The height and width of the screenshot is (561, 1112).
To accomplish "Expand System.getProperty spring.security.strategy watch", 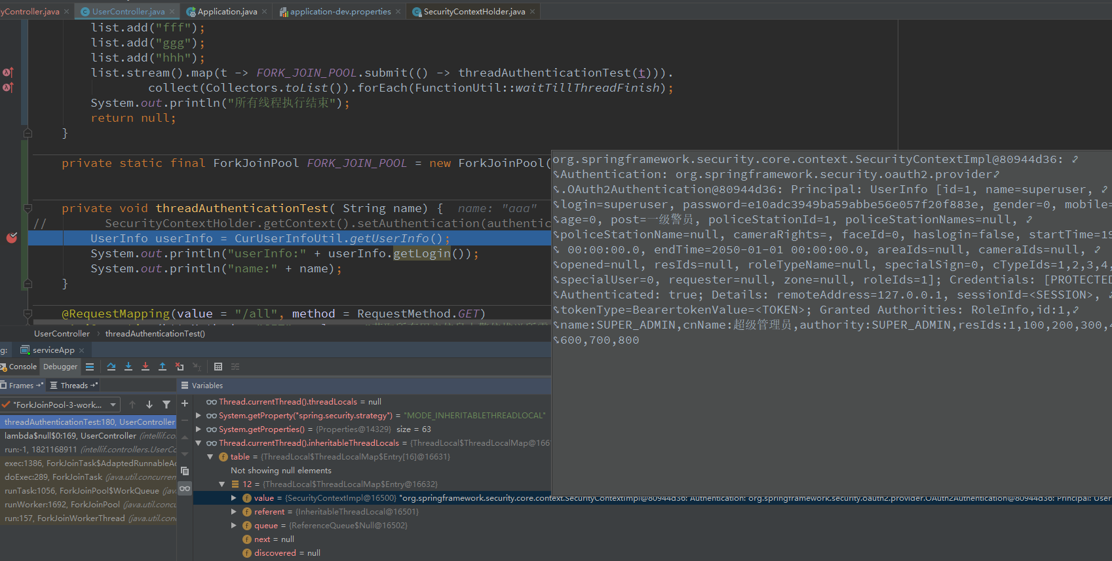I will [x=199, y=416].
